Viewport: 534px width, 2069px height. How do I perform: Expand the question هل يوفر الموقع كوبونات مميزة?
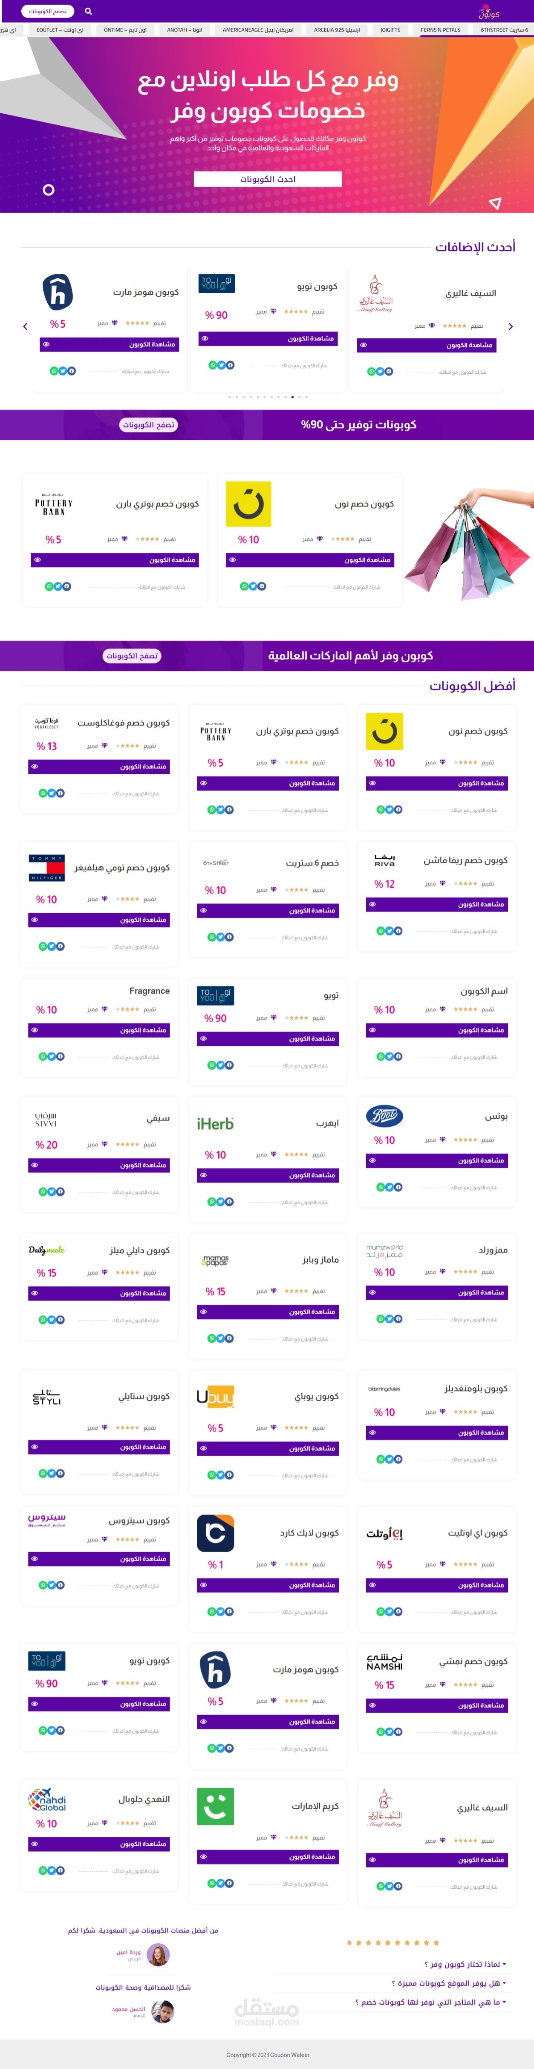coord(449,1983)
